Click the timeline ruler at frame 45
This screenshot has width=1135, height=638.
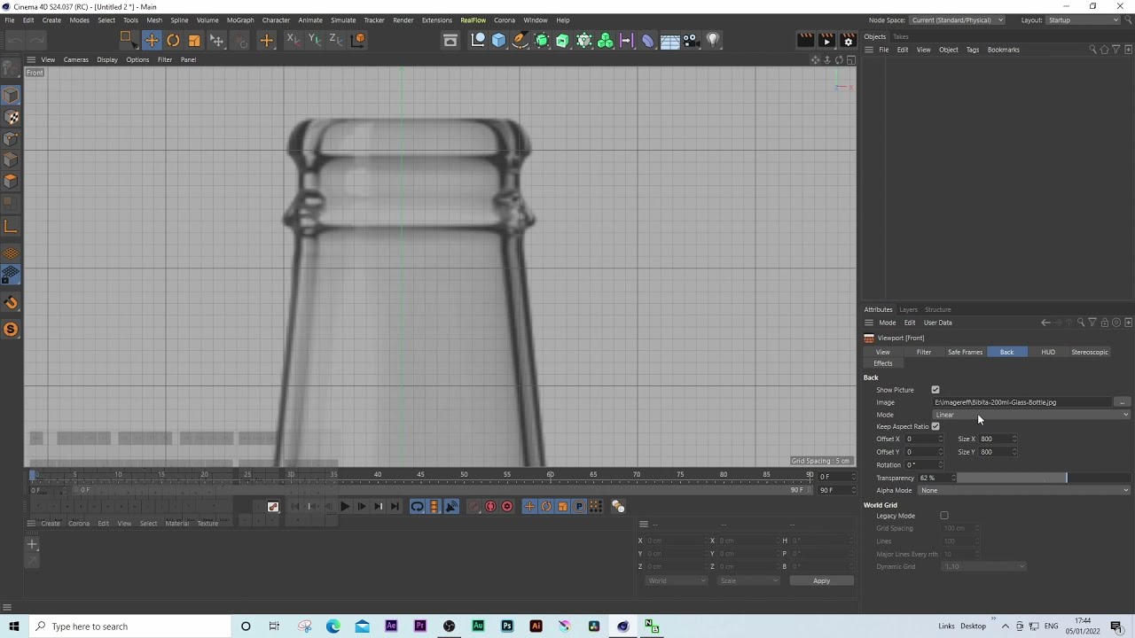[x=420, y=475]
